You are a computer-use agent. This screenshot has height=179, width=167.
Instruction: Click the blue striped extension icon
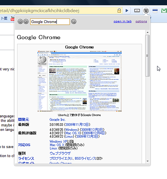155,11
